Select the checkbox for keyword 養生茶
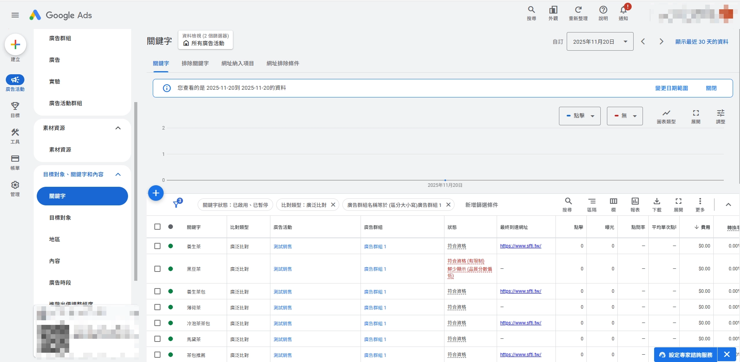This screenshot has width=740, height=362. [157, 246]
